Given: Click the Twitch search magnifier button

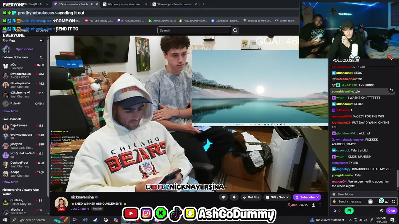Looking at the screenshot, I should (235, 30).
